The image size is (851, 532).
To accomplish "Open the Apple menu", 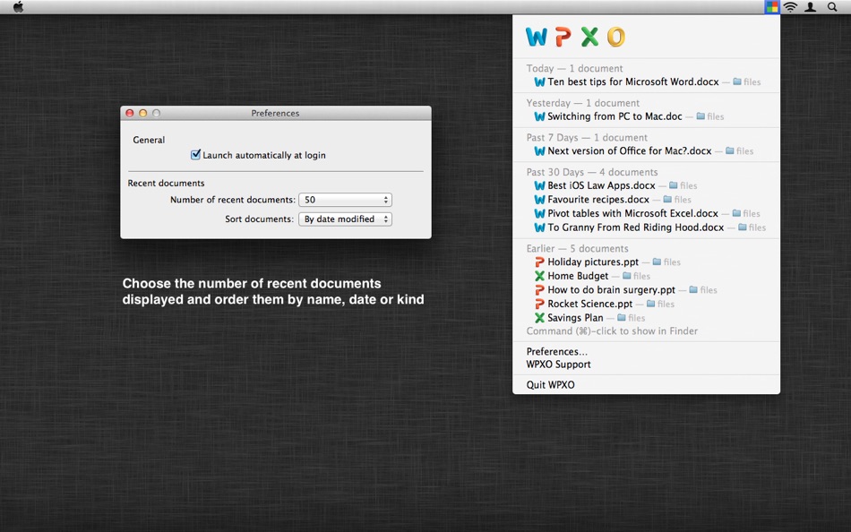I will 19,7.
